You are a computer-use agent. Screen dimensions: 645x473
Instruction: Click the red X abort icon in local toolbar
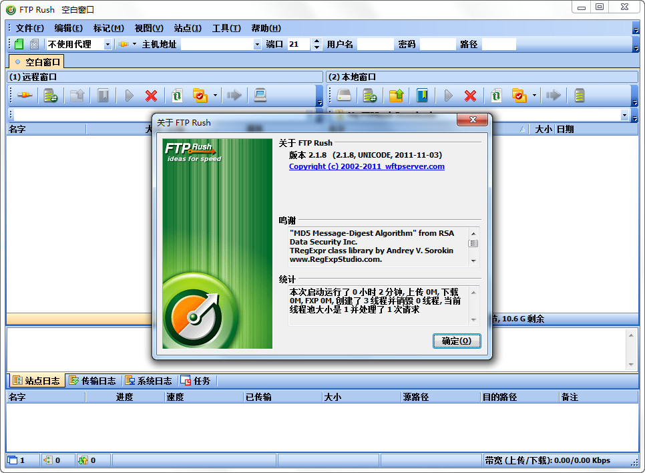(471, 96)
